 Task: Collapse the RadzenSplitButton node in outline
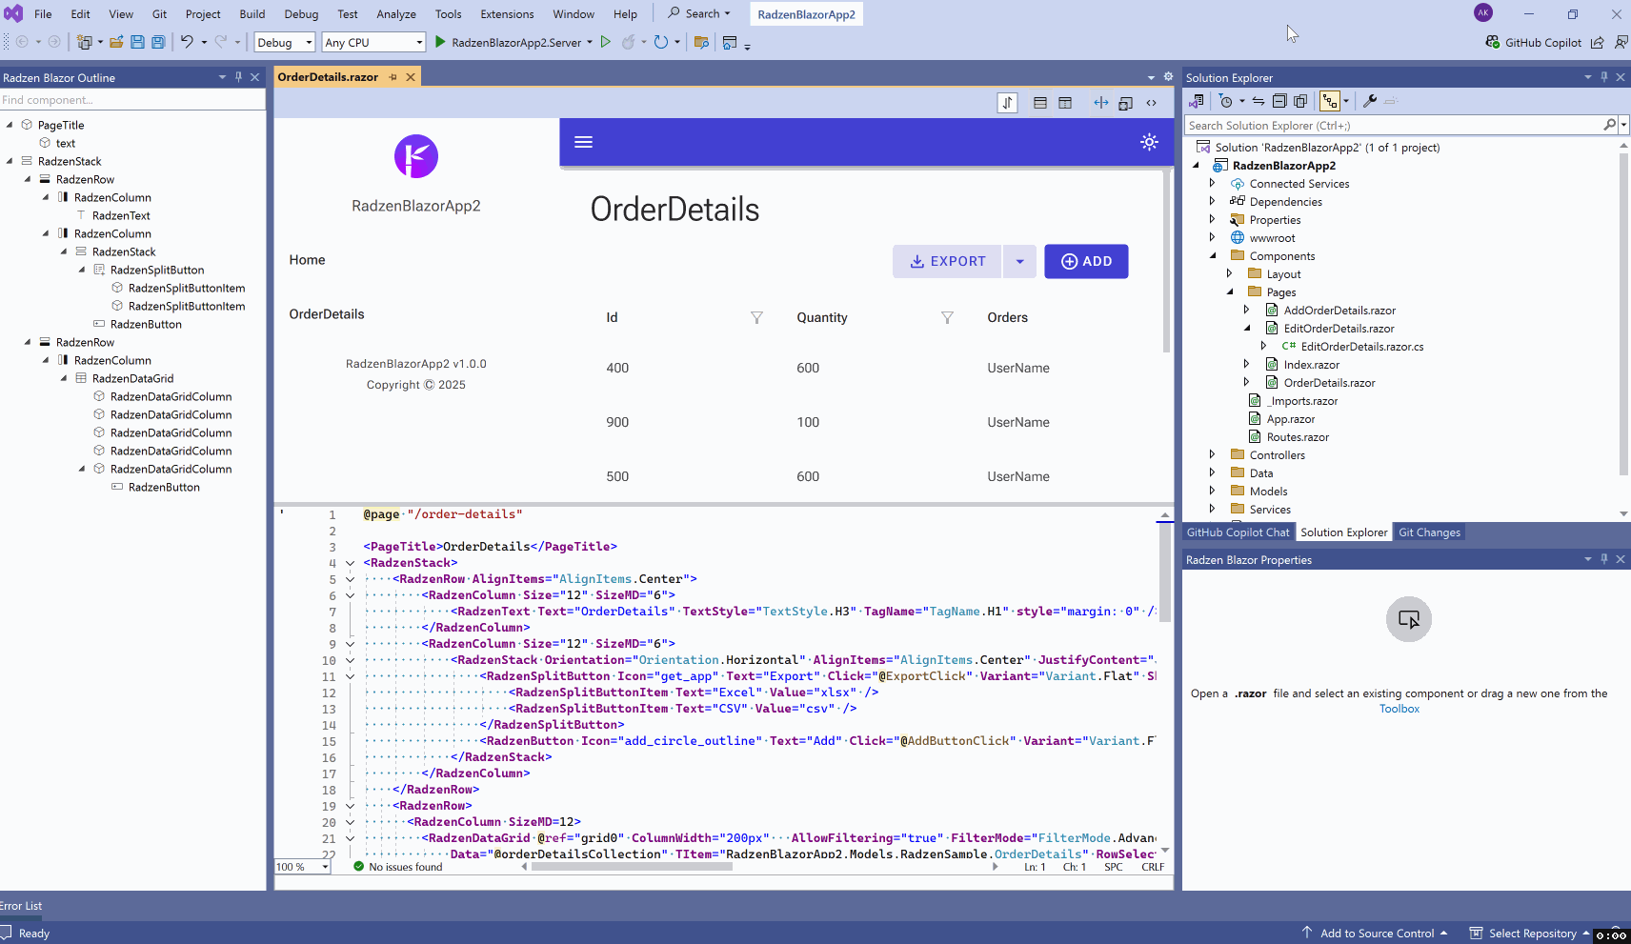82,270
